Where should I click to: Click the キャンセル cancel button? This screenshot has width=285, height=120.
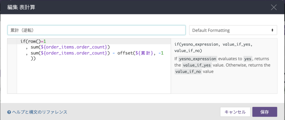tap(235, 112)
